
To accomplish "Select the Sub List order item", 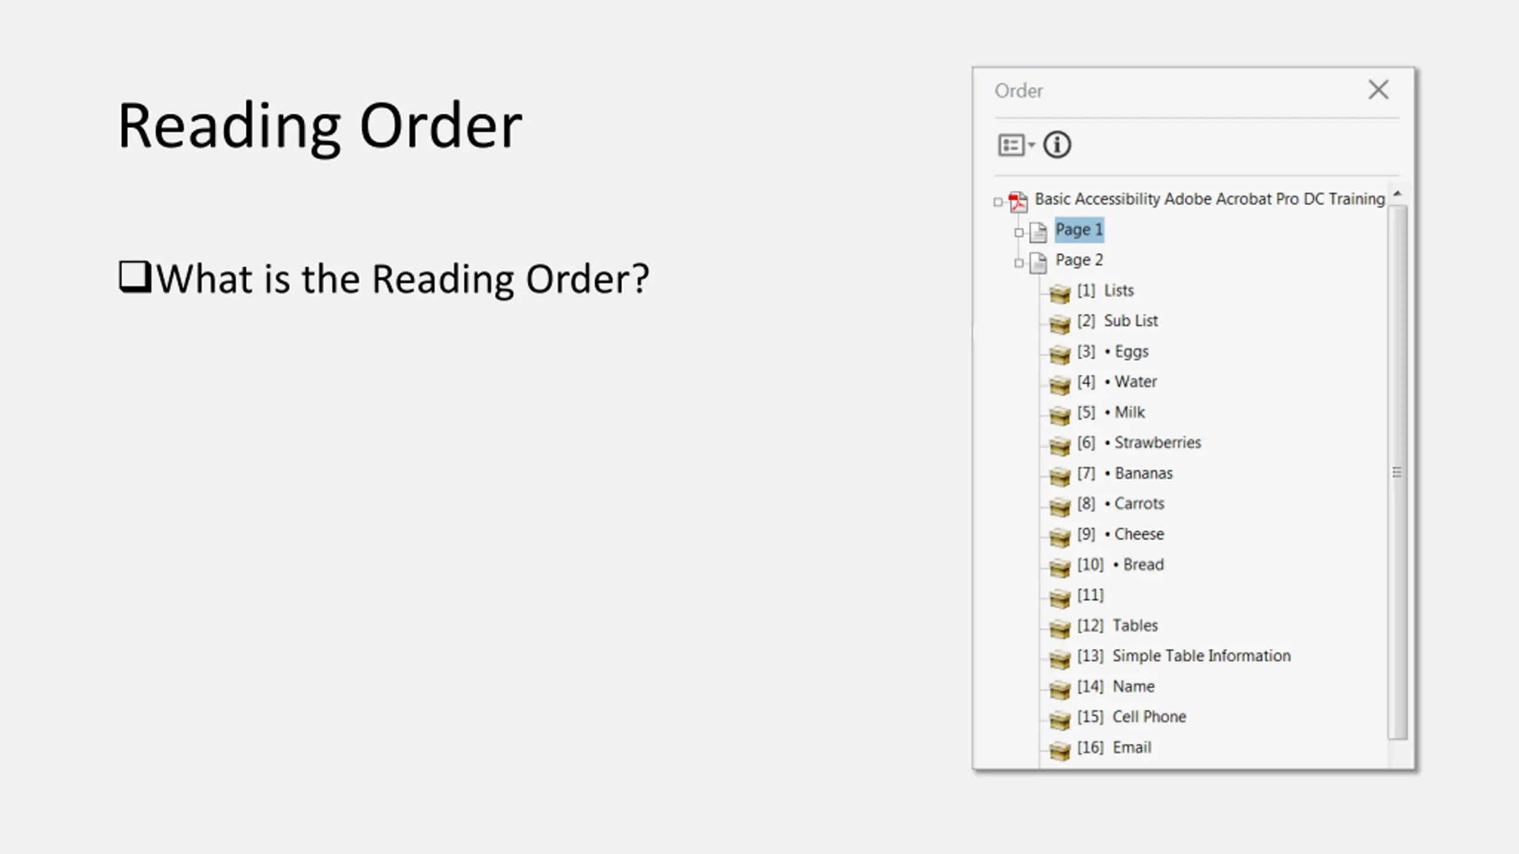I will (1130, 321).
